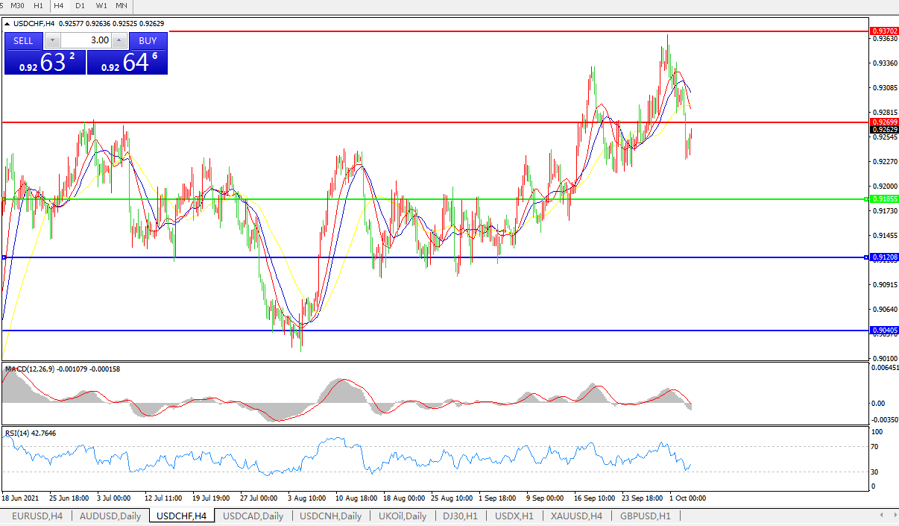Toggle the D1 timeframe
This screenshot has height=526, width=899.
coord(80,5)
